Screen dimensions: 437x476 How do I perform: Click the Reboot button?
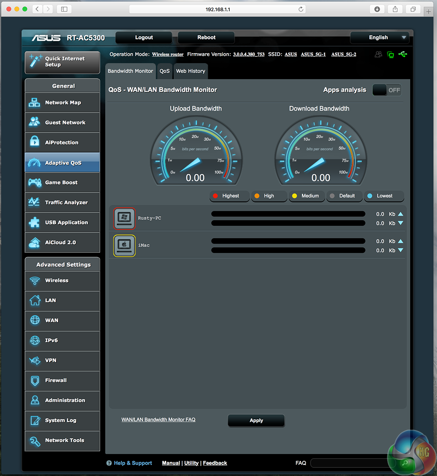pyautogui.click(x=206, y=38)
